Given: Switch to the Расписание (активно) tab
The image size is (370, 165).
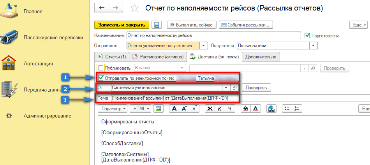Looking at the screenshot, I should 158,57.
